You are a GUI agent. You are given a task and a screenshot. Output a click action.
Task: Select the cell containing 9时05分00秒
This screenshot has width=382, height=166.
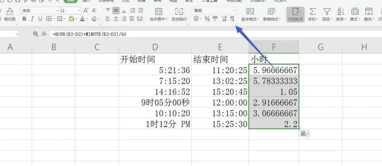[x=155, y=102]
